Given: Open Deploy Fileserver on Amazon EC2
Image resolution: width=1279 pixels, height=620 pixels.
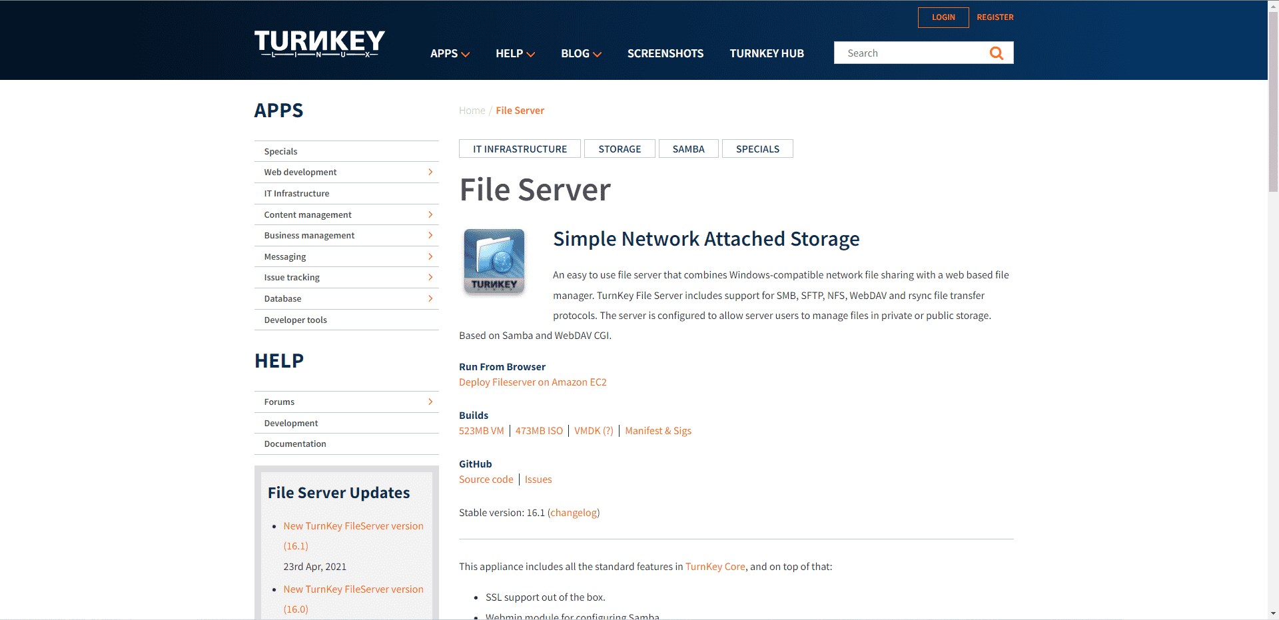Looking at the screenshot, I should click(533, 382).
